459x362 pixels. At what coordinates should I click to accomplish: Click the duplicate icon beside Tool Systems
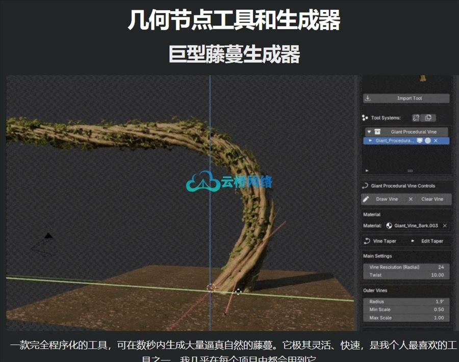pos(428,118)
